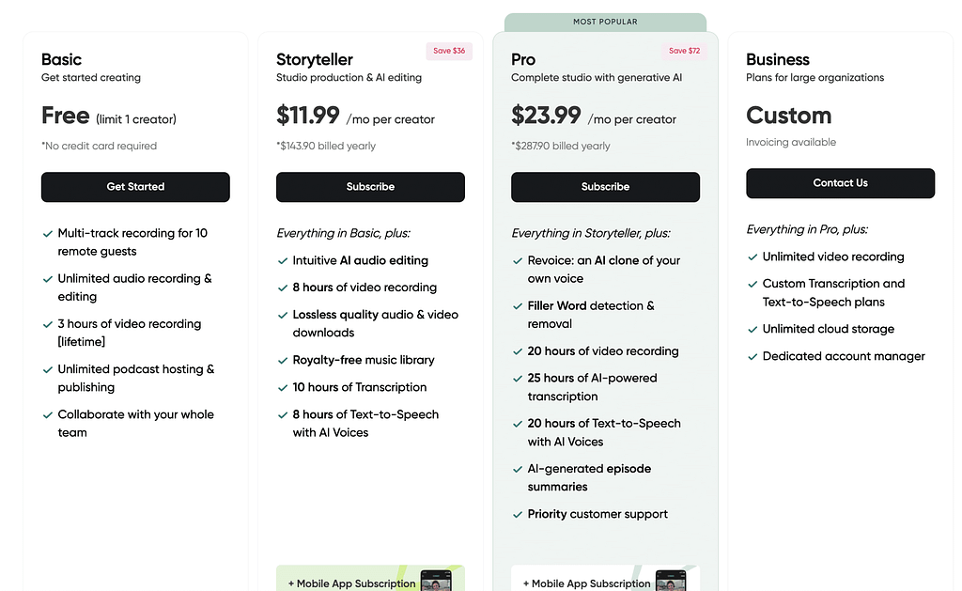
Task: Select the Pro plan heading
Action: 523,59
